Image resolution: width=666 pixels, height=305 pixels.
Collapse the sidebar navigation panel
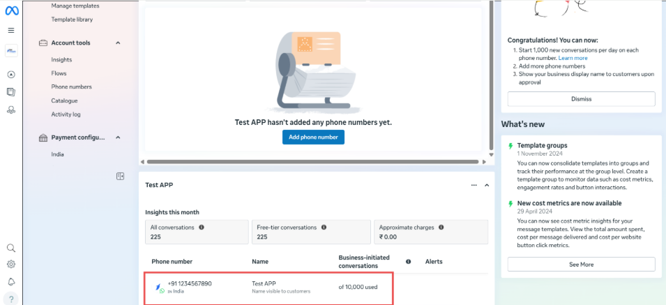tap(120, 177)
